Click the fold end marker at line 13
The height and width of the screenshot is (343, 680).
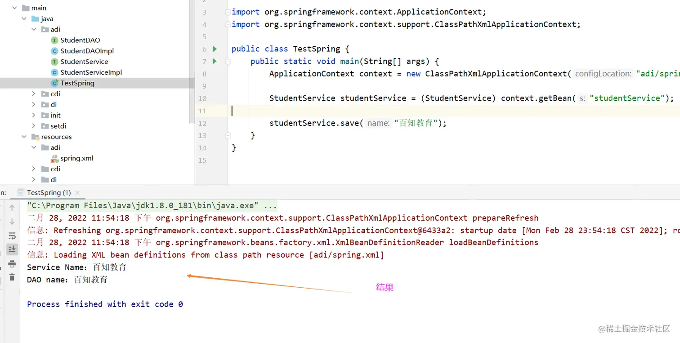click(228, 135)
